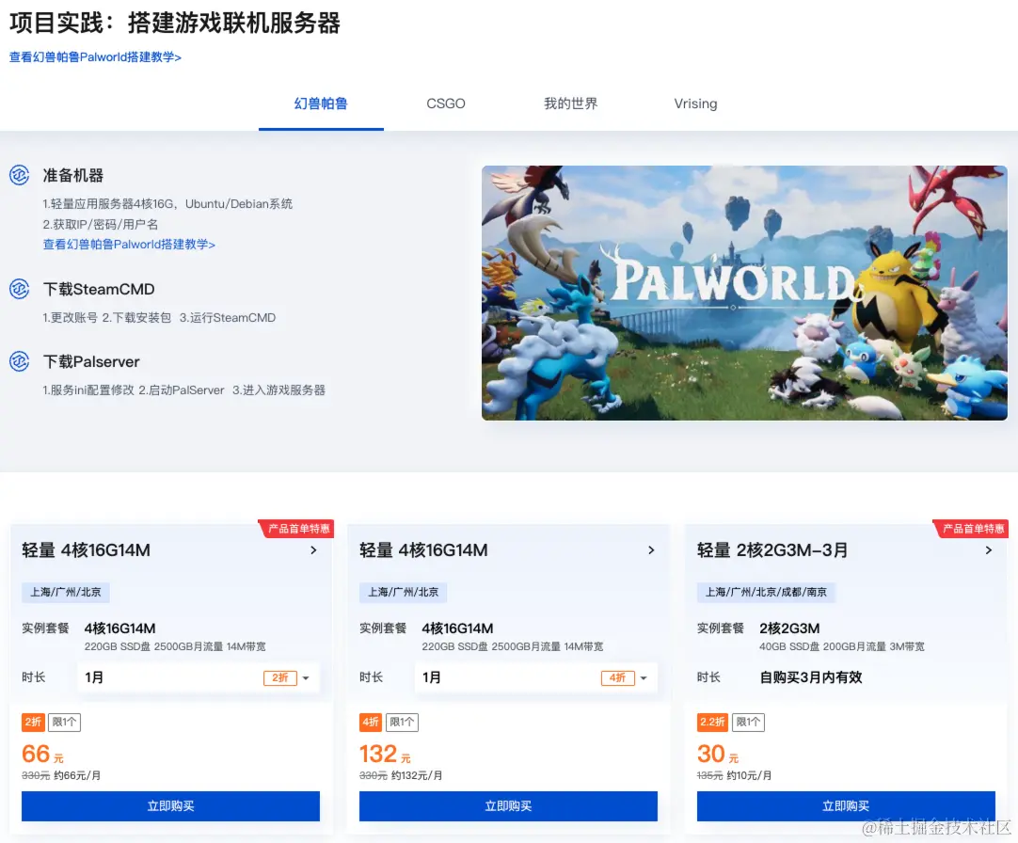Click the 66元 price
The width and height of the screenshot is (1018, 843).
42,755
